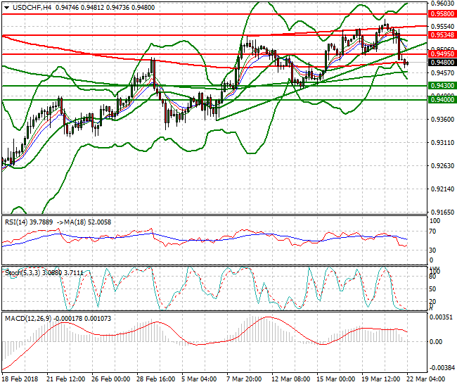Select the Stochastic scale value 50
Image resolution: width=457 pixels, height=387 pixels.
pyautogui.click(x=433, y=288)
